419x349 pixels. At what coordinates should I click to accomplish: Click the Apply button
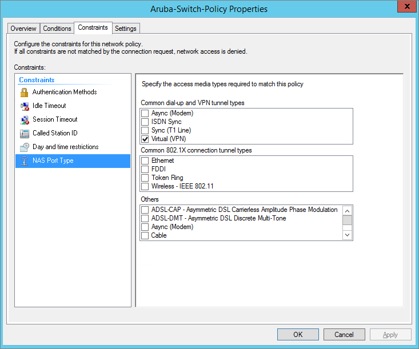pos(390,334)
